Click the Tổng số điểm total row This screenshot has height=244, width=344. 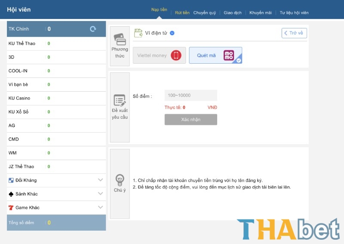(56, 222)
